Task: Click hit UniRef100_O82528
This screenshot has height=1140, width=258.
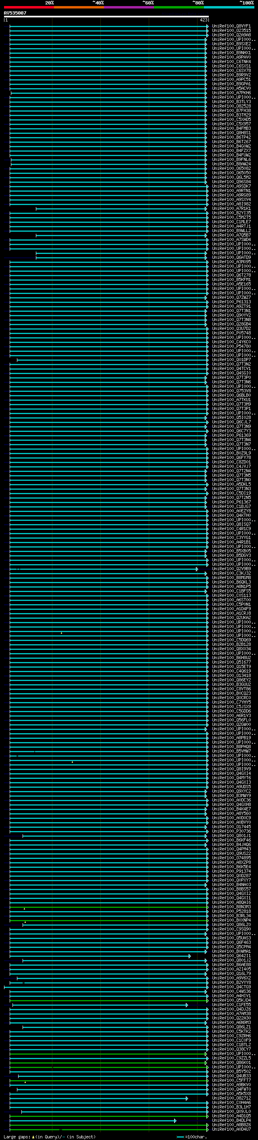Action: coord(231,106)
